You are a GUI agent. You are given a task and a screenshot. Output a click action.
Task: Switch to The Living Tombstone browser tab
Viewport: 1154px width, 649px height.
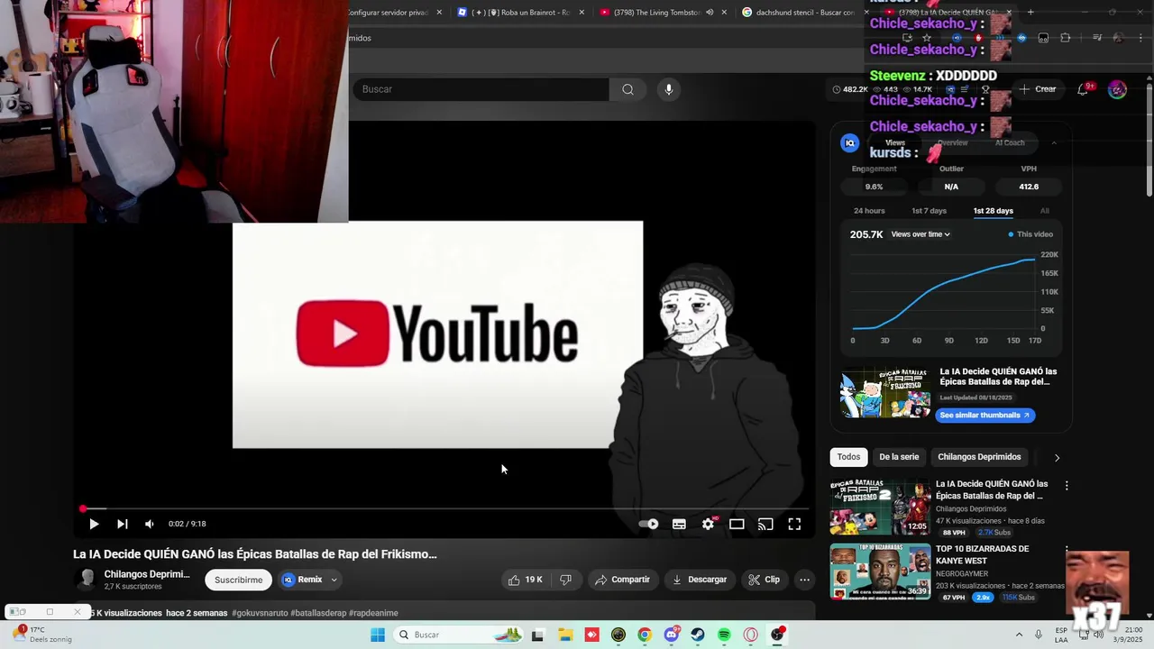coord(655,13)
